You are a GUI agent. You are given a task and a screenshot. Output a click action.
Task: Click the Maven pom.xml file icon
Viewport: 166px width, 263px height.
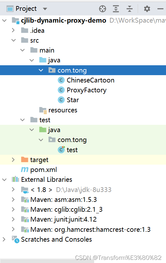point(24,170)
